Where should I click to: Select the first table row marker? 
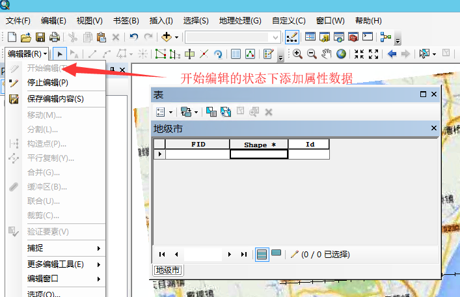(159, 154)
